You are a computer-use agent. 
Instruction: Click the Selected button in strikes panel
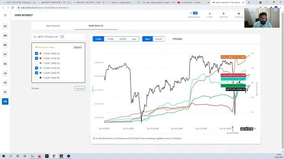tap(78, 47)
